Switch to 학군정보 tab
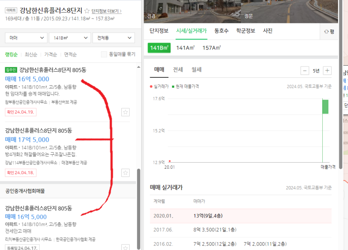348x250 pixels. (246, 30)
